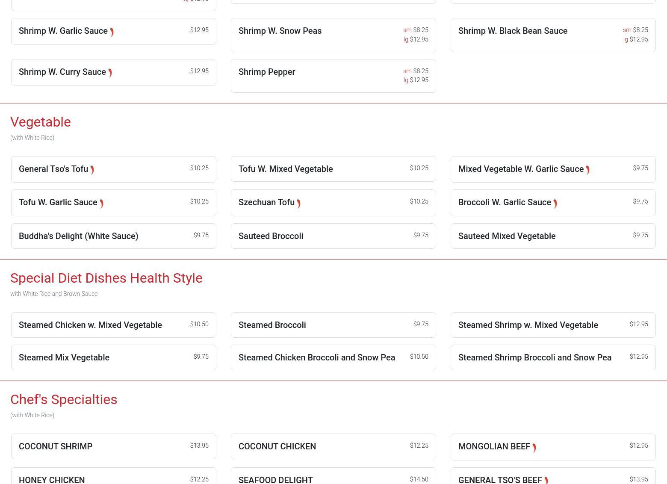The width and height of the screenshot is (667, 484).
Task: Open the Sauteed Broccoli item
Action: [x=333, y=236]
